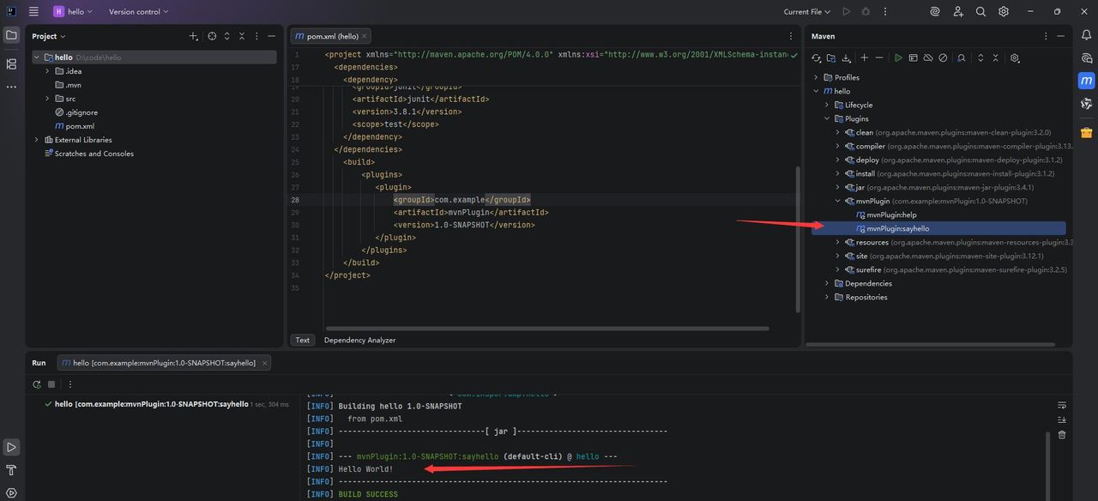This screenshot has width=1098, height=501.
Task: Expand the src folder in Project tree
Action: tap(48, 99)
